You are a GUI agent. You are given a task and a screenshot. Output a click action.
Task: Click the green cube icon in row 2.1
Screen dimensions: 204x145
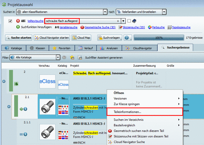[21, 109]
